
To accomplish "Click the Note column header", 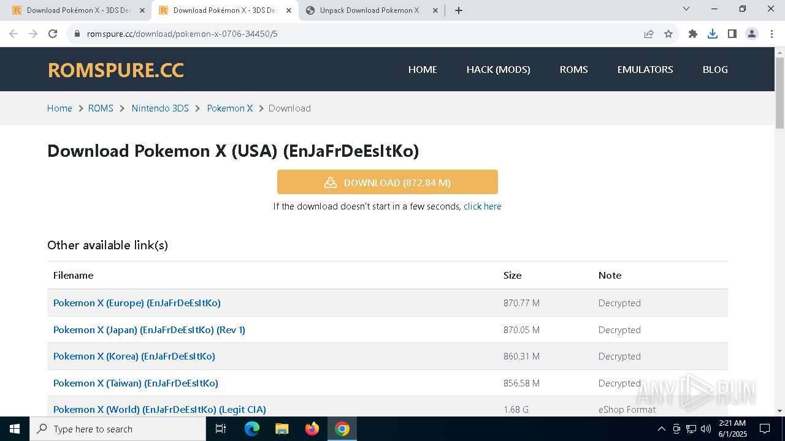I will pyautogui.click(x=610, y=276).
